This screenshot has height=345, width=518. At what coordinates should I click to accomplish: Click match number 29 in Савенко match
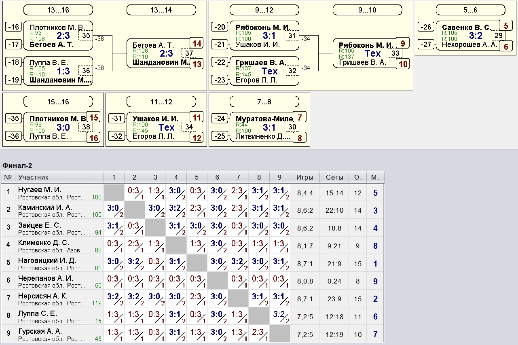(x=498, y=36)
